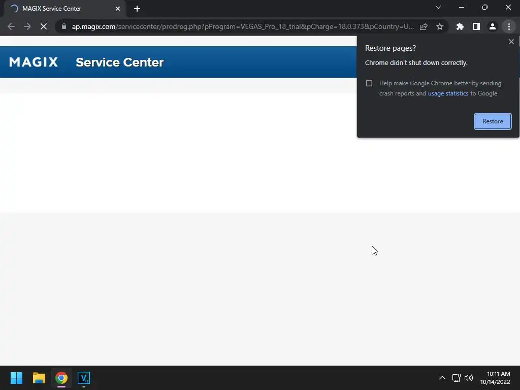The width and height of the screenshot is (520, 390).
Task: Bookmark this tab with the star
Action: [x=440, y=26]
